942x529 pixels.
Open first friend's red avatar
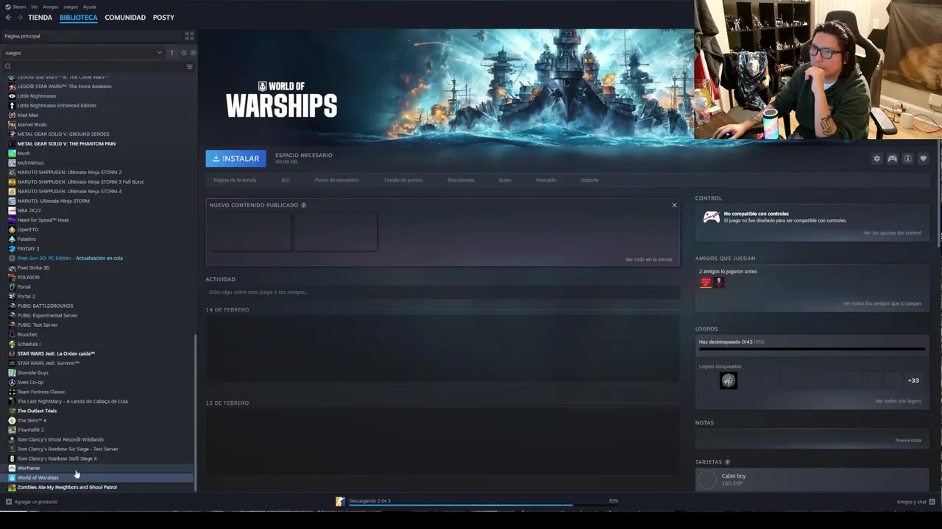(706, 282)
